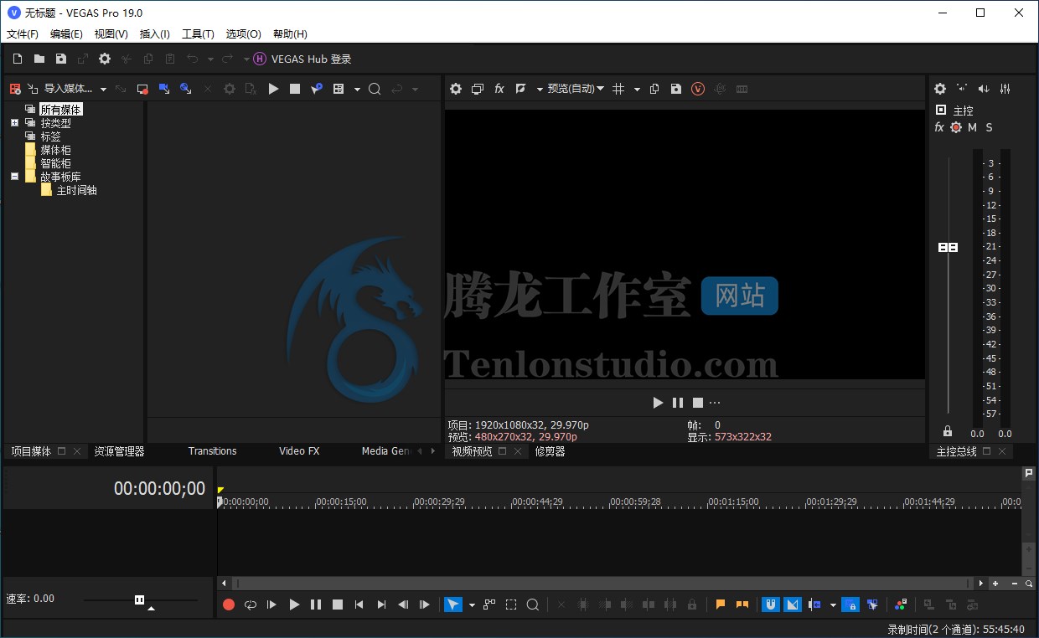1039x638 pixels.
Task: Select the zoom magnifier tool in the timeline toolbar
Action: [x=532, y=605]
